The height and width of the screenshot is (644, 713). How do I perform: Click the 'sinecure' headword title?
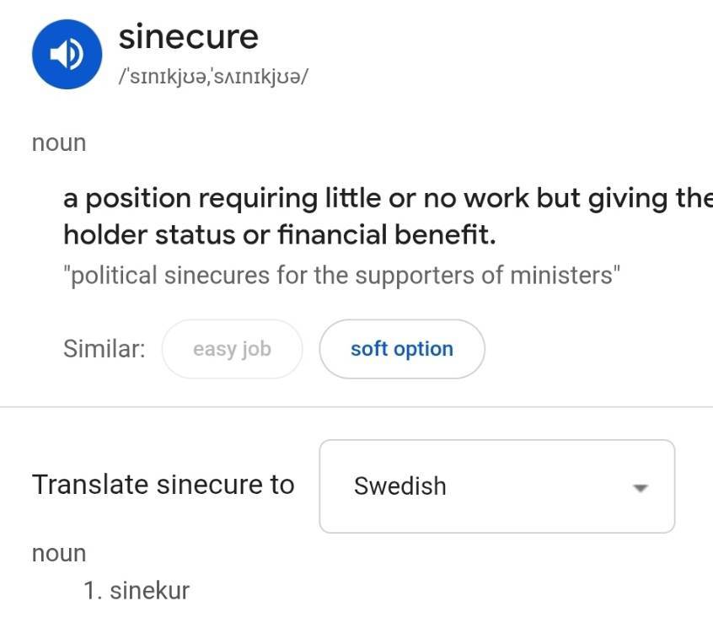coord(188,37)
